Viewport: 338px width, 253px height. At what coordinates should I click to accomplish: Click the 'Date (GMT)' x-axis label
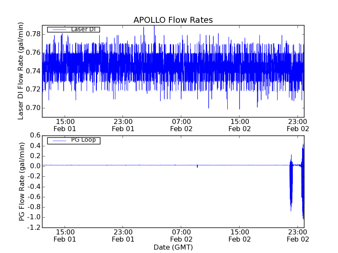(x=173, y=247)
